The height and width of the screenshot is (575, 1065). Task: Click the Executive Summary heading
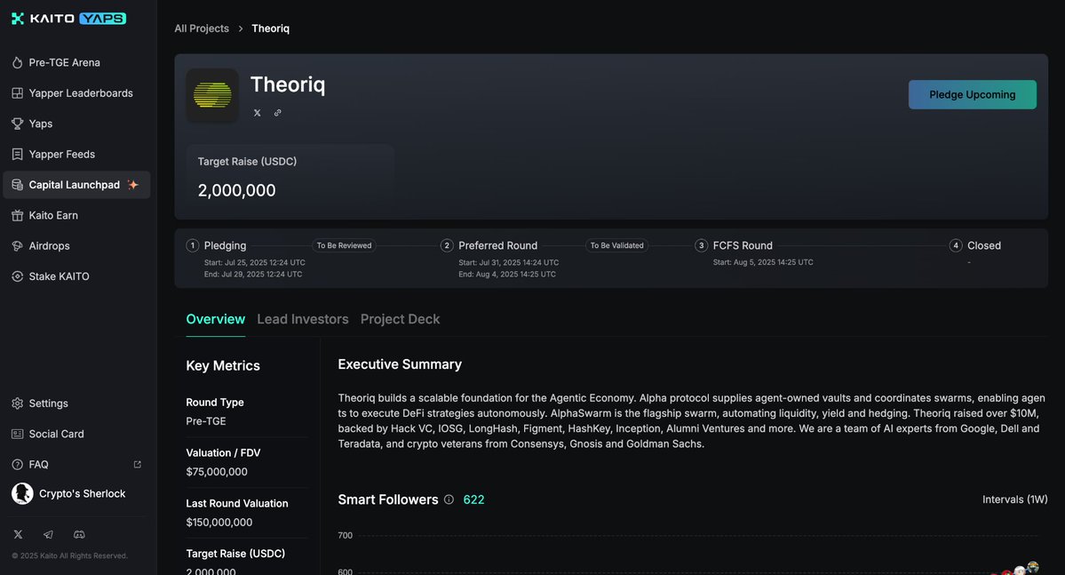pyautogui.click(x=400, y=364)
